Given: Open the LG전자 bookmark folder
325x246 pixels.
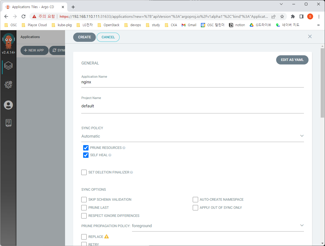Looking at the screenshot, I should coord(85,25).
